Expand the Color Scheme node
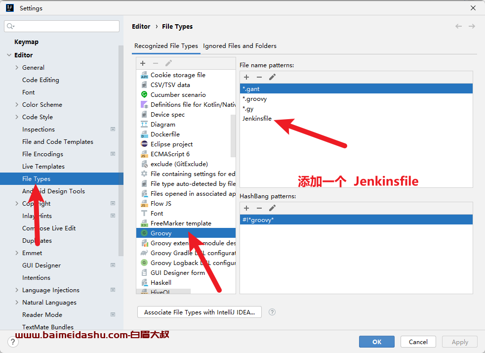The height and width of the screenshot is (353, 485). (x=17, y=104)
